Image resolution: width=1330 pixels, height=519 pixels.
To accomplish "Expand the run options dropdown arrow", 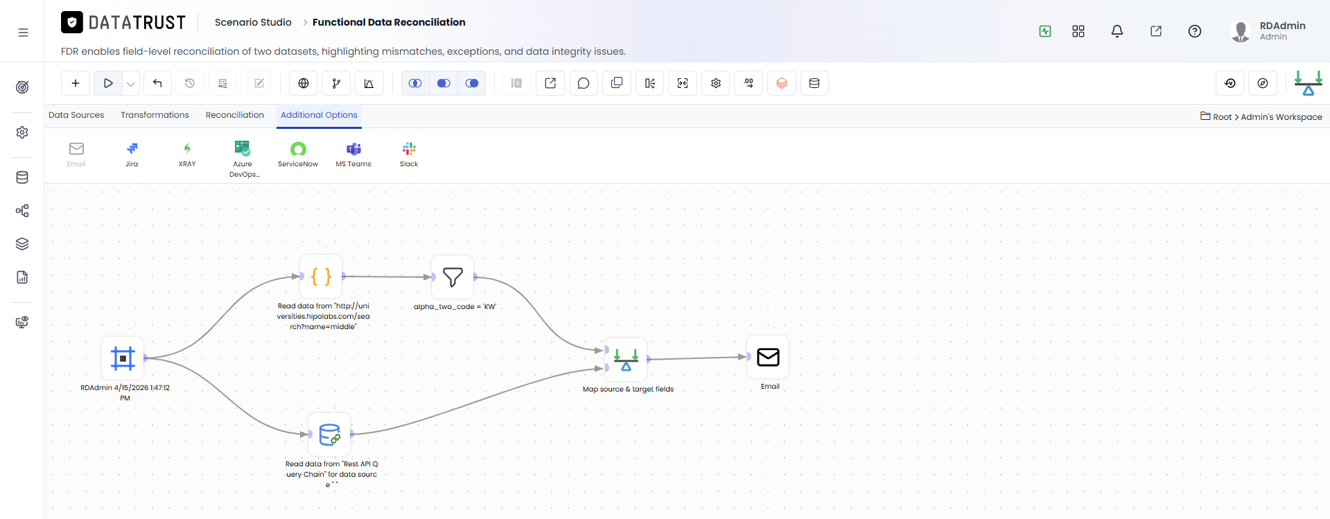I will pos(131,83).
